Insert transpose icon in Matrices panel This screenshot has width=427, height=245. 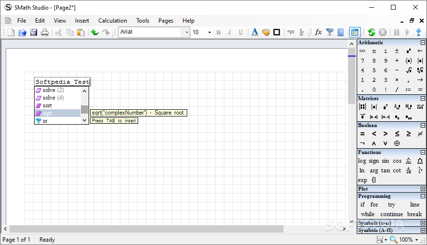(385, 107)
